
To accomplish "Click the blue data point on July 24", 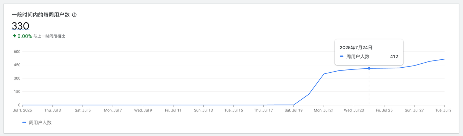I will (x=369, y=68).
